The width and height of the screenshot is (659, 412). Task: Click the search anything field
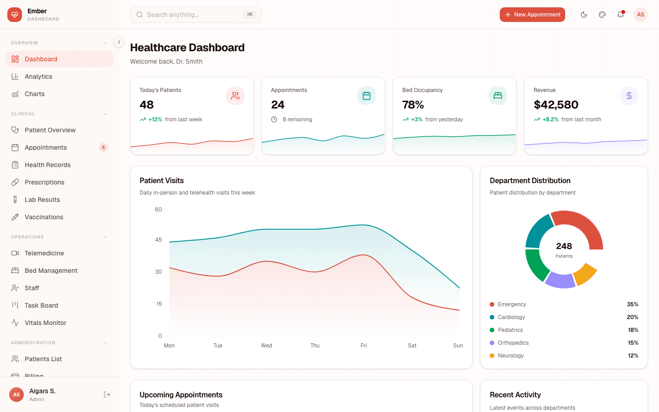pyautogui.click(x=195, y=15)
